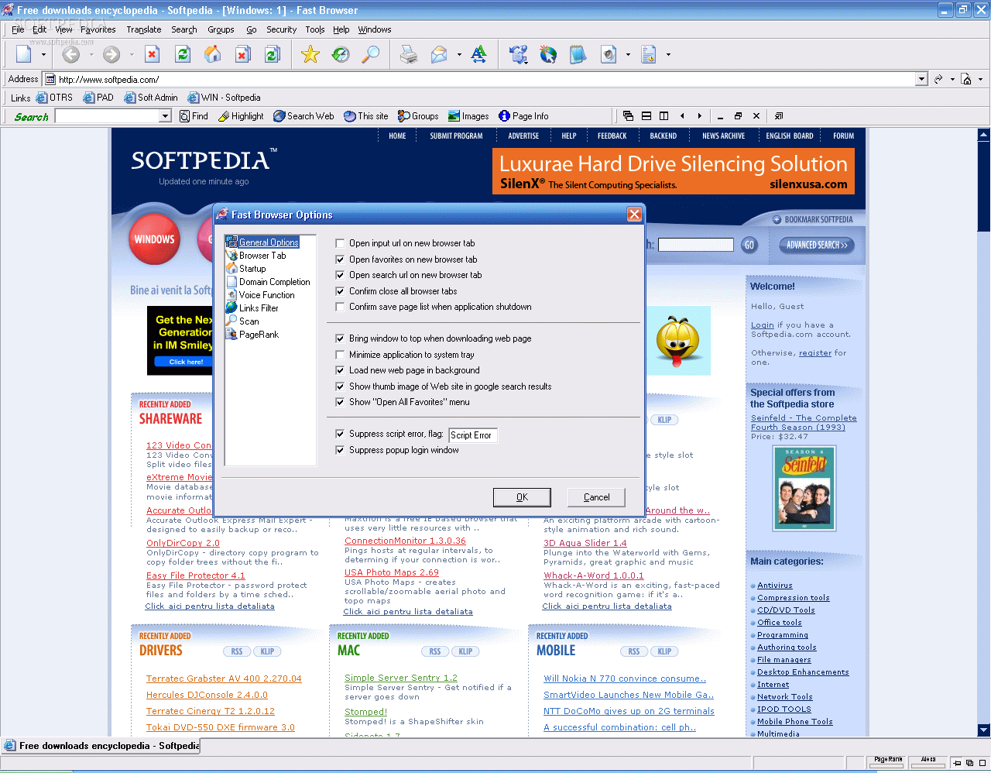
Task: Open the Tools menu
Action: tap(315, 29)
